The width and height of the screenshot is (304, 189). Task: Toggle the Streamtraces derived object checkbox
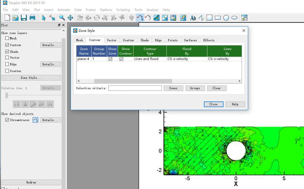click(7, 120)
